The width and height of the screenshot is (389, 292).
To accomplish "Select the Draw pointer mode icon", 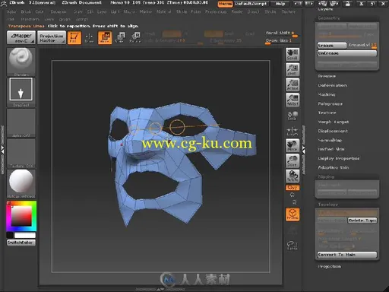I will 89,37.
